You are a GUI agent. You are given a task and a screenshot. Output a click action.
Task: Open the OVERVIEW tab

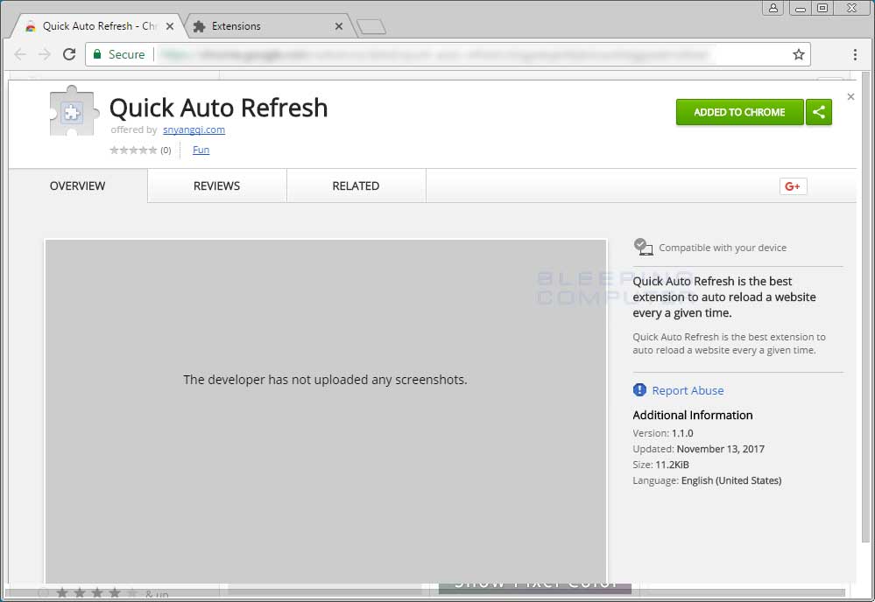(x=78, y=186)
